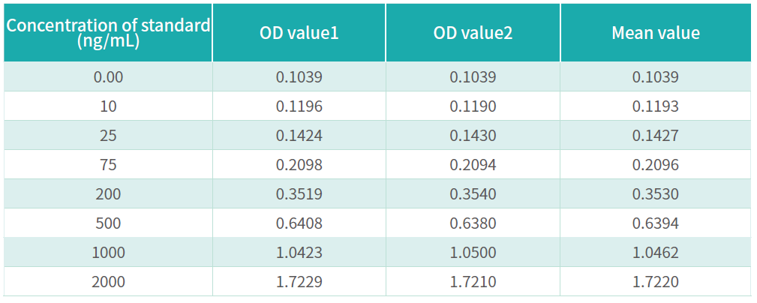Select the mean value cell 1.7220
Screen dimensions: 757x303
(x=656, y=282)
